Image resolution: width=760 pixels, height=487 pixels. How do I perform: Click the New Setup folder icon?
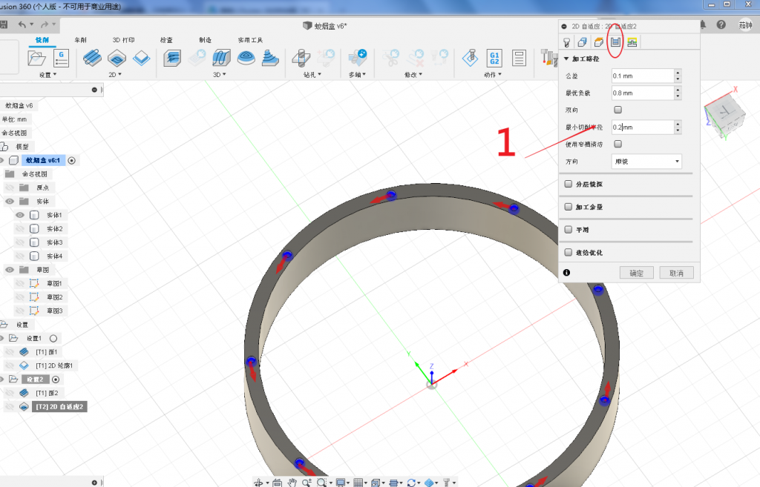37,59
